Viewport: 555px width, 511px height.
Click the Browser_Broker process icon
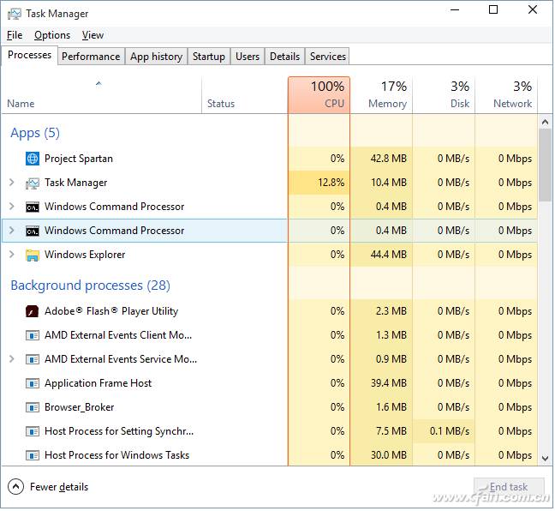pyautogui.click(x=33, y=407)
